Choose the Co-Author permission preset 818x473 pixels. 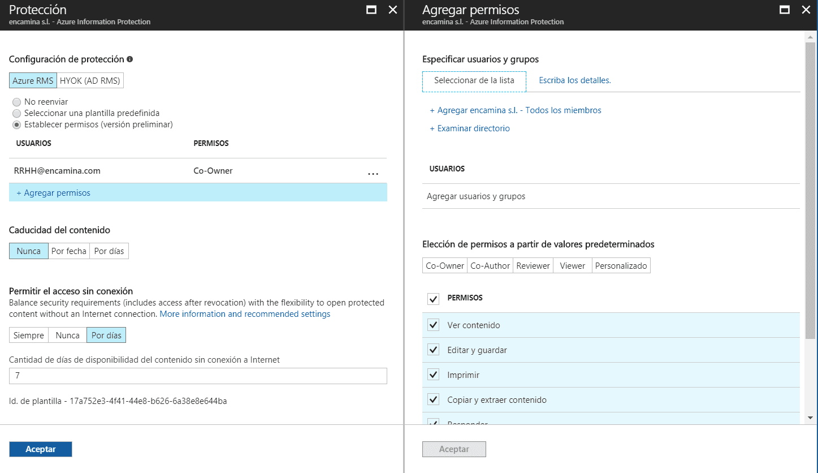(490, 265)
